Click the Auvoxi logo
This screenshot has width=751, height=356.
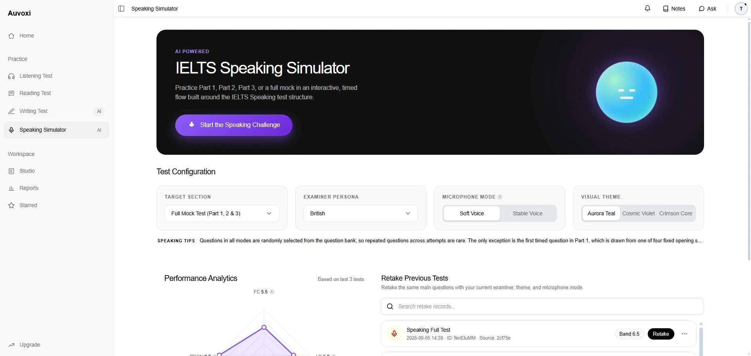click(19, 13)
